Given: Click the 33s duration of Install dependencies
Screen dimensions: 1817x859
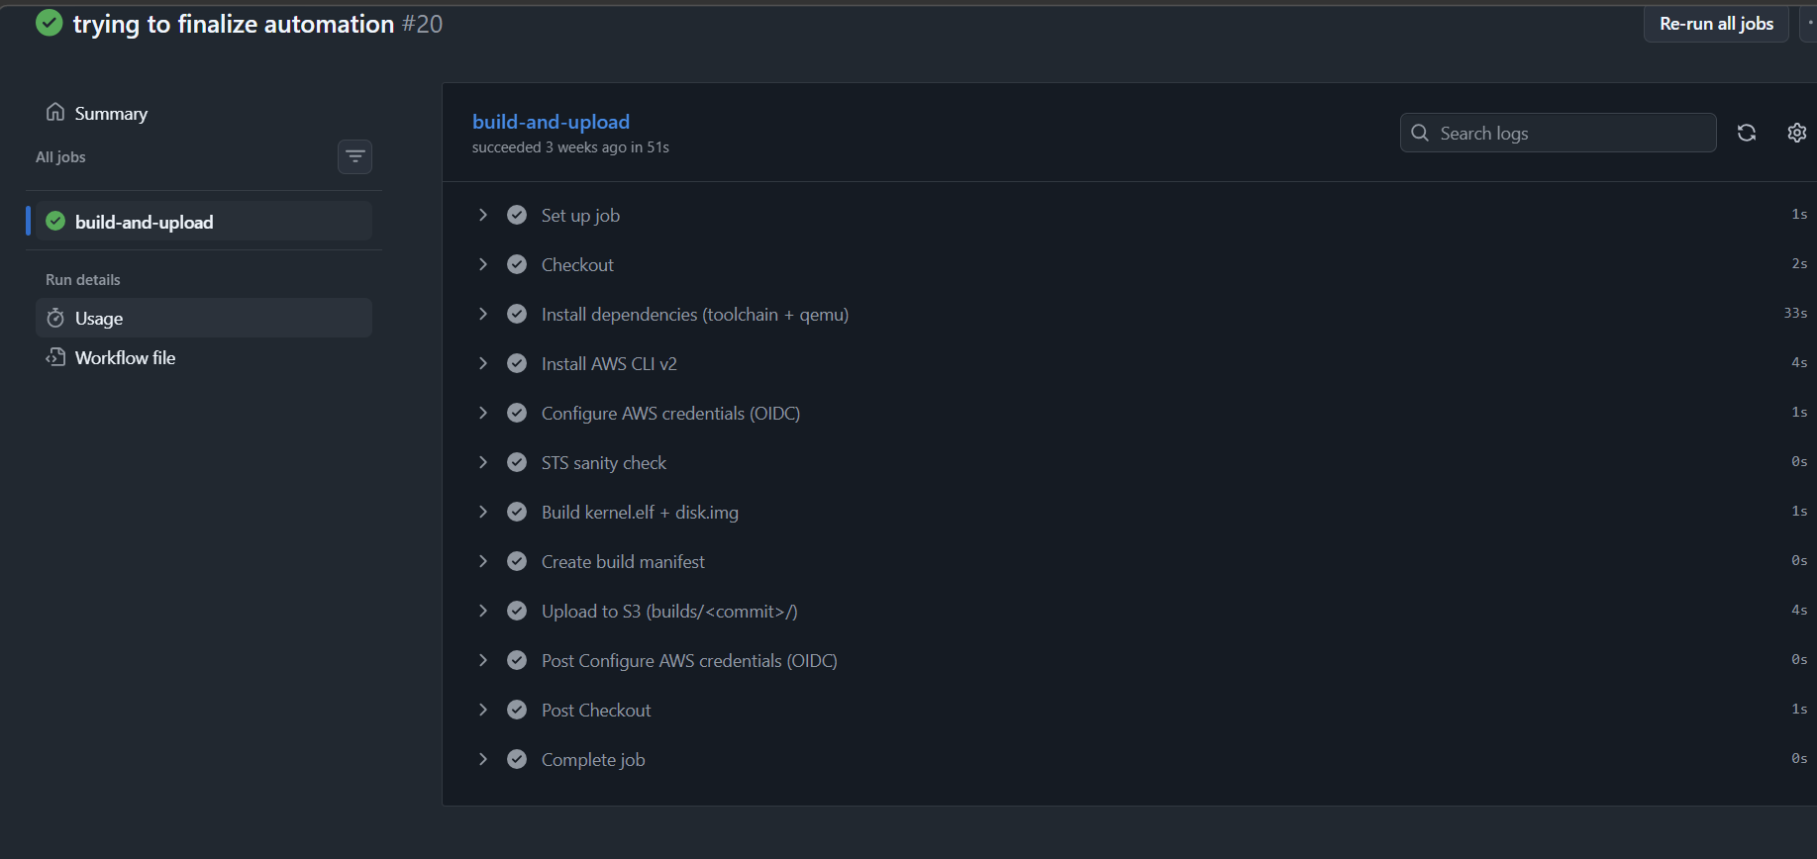Looking at the screenshot, I should pyautogui.click(x=1795, y=313).
